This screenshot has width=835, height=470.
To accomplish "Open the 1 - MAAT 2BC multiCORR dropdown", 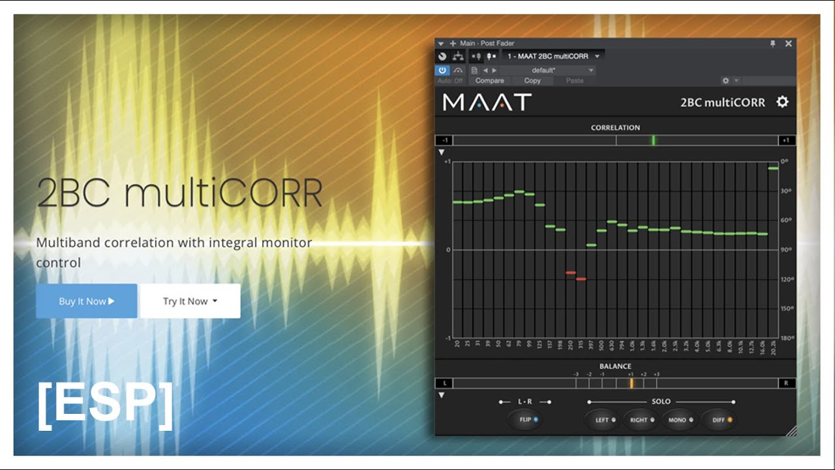I will pos(553,56).
